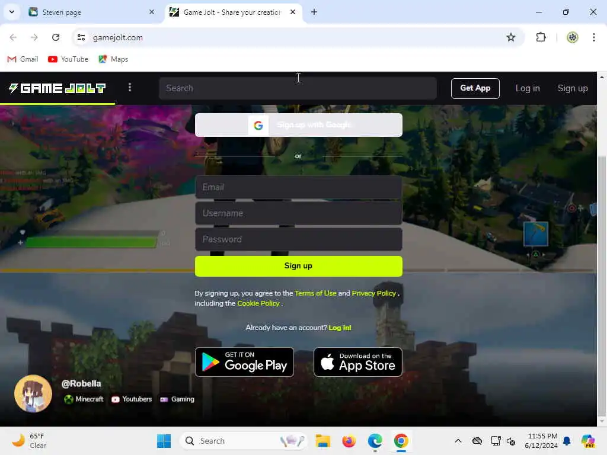Bookmark this page with star icon

coord(510,37)
